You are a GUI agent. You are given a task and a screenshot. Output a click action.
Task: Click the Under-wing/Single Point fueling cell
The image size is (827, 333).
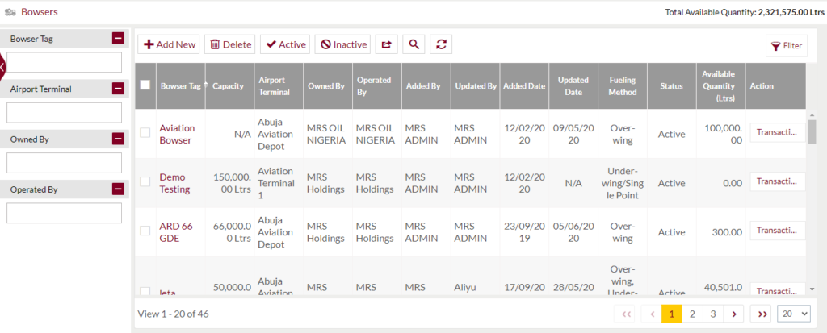tap(623, 183)
